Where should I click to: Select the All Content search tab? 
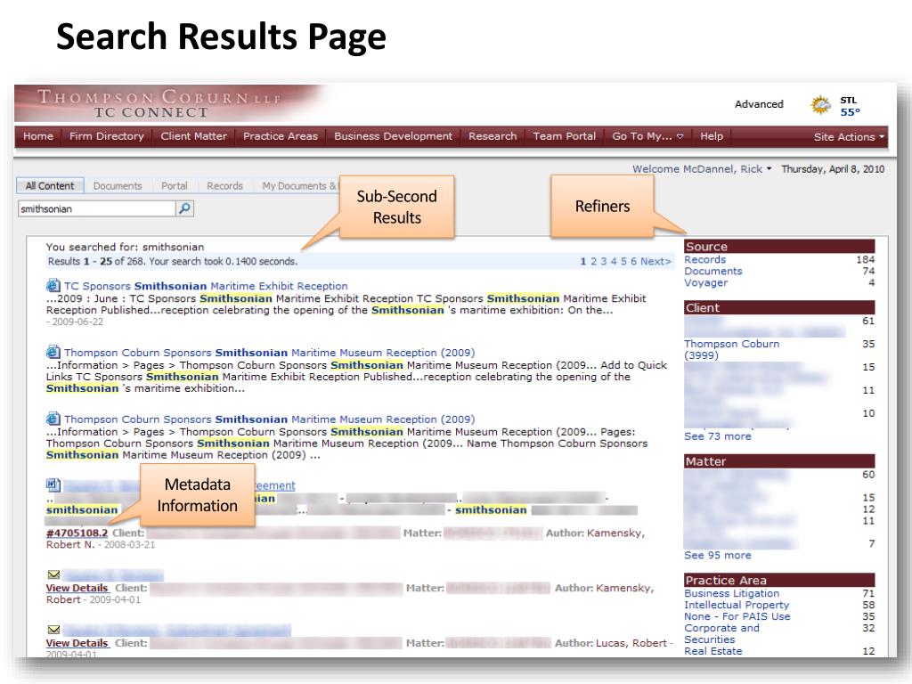[50, 185]
